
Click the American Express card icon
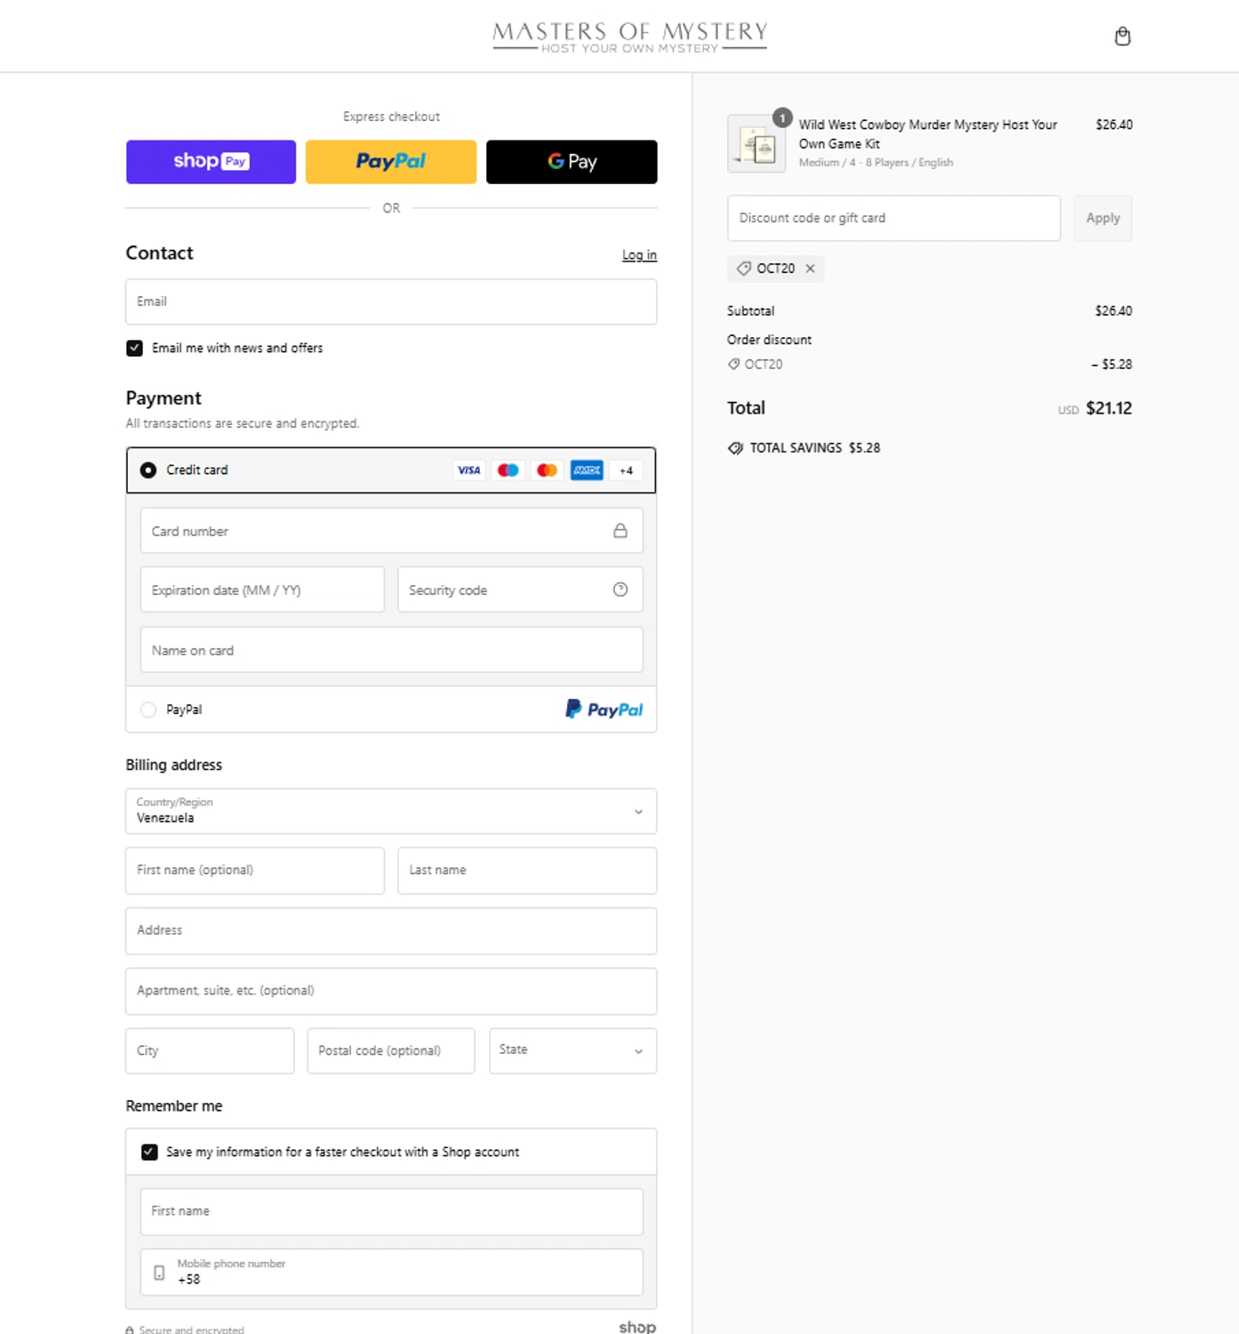pyautogui.click(x=587, y=470)
